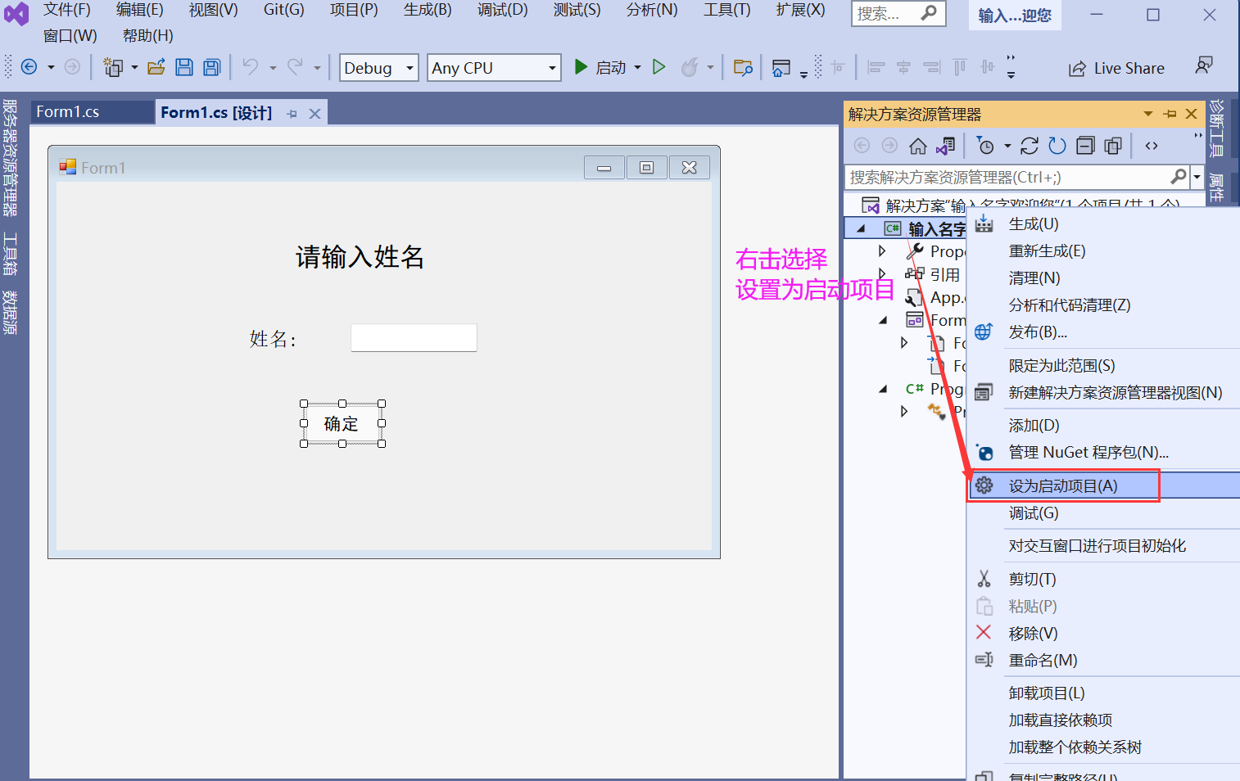The height and width of the screenshot is (781, 1240).
Task: Click the Sync with Active Document icon
Action: tap(1030, 147)
